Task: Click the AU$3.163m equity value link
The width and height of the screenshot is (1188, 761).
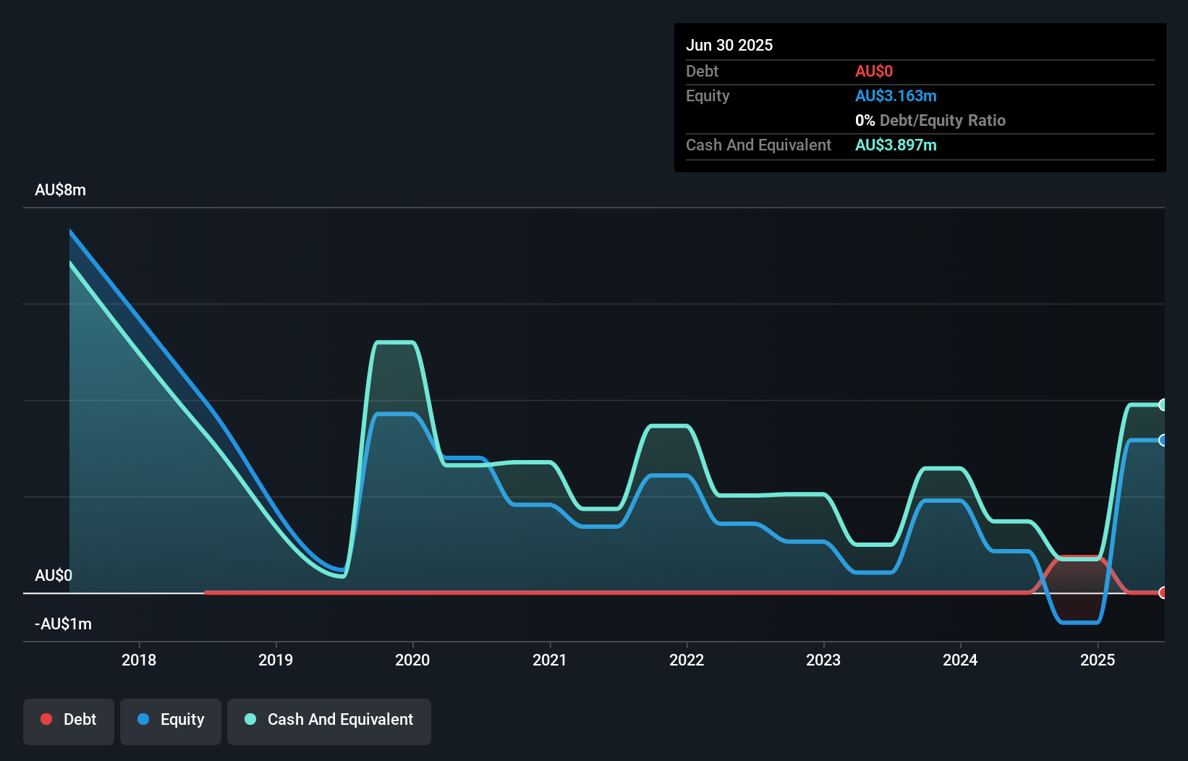Action: 896,95
